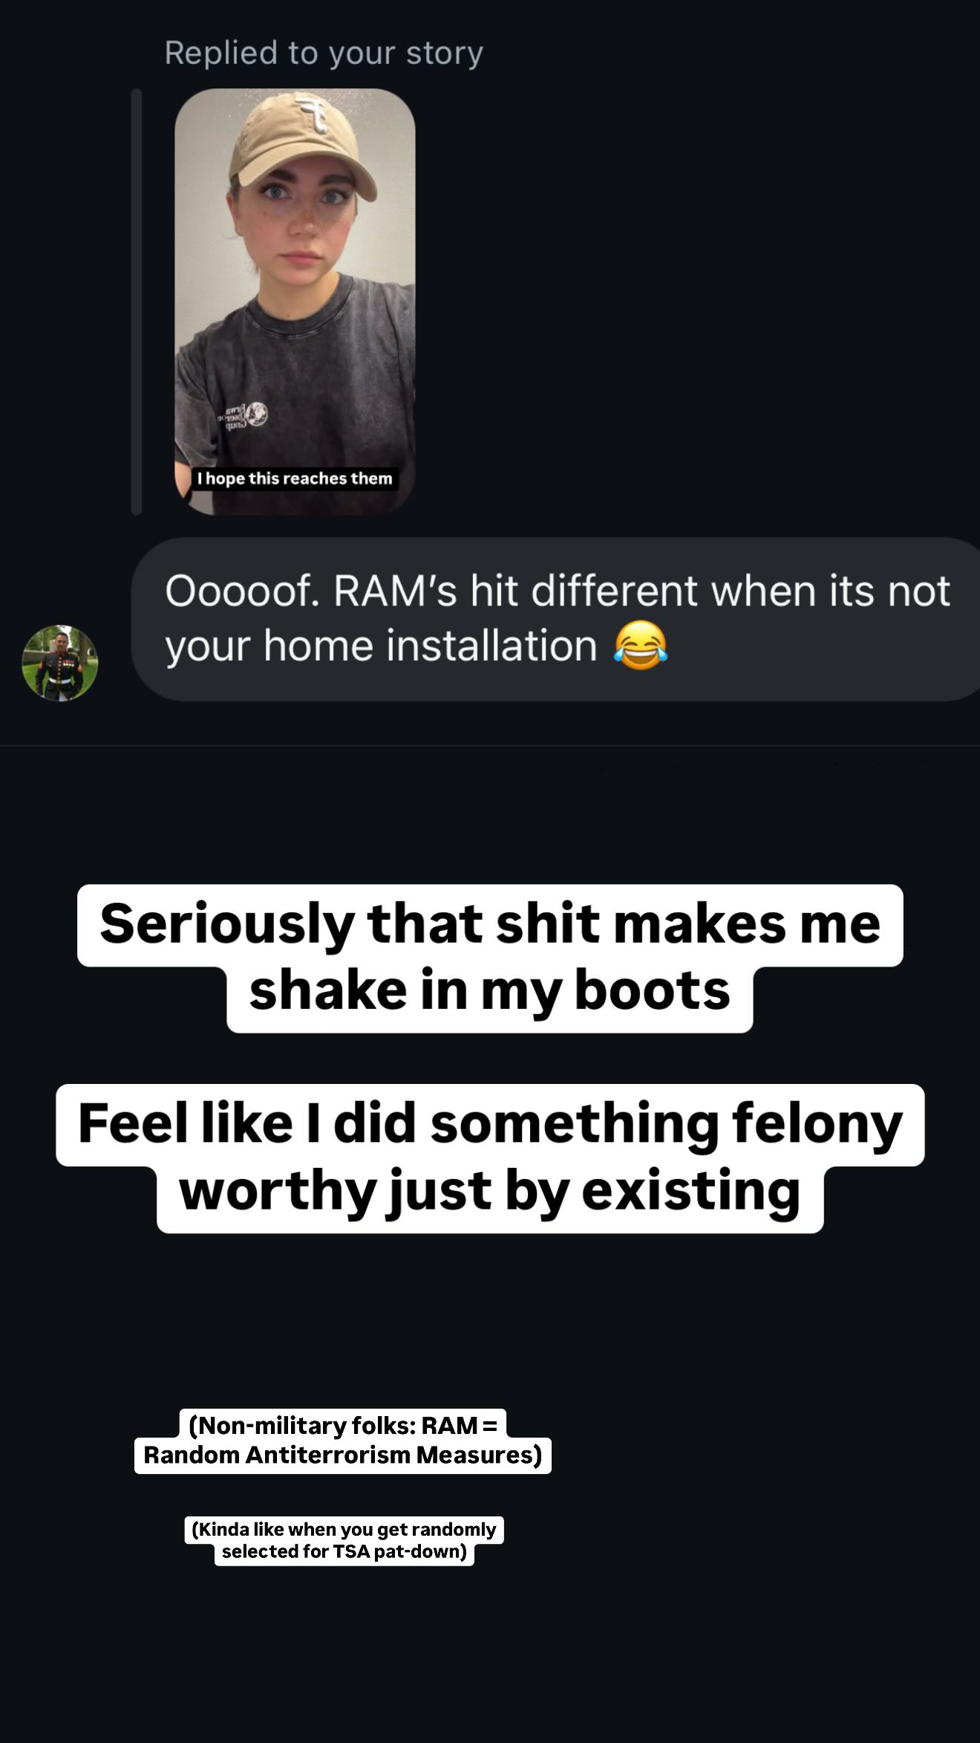Tap the sender's round profile avatar

coord(60,663)
